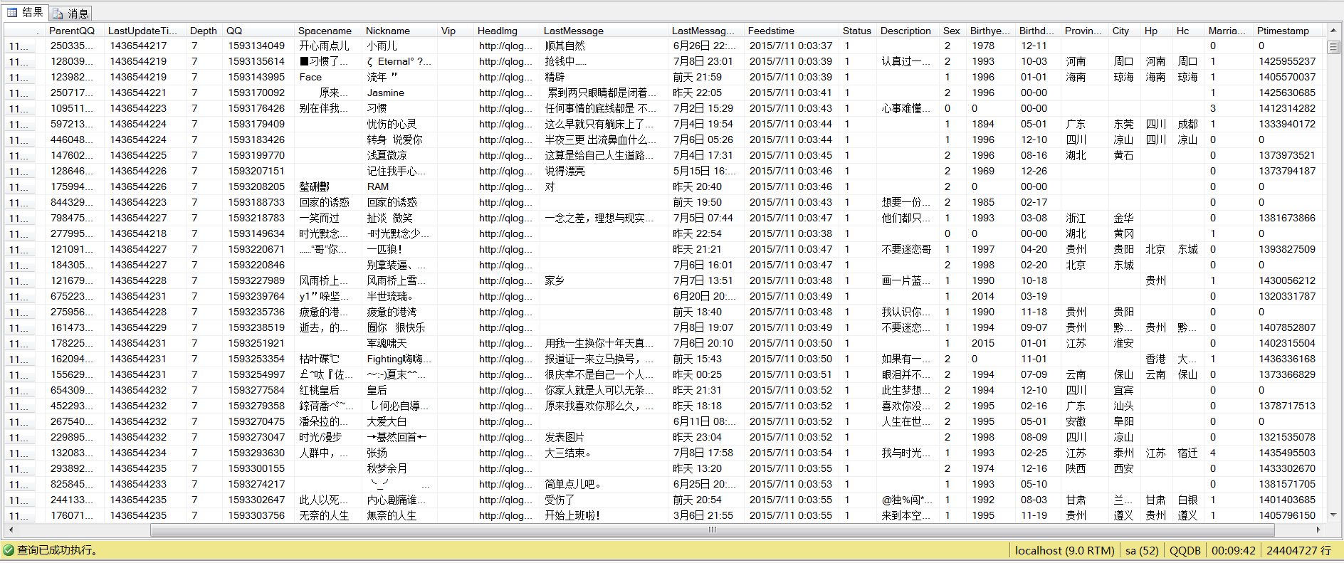Click the LastMessage column header
1344x563 pixels.
point(604,31)
